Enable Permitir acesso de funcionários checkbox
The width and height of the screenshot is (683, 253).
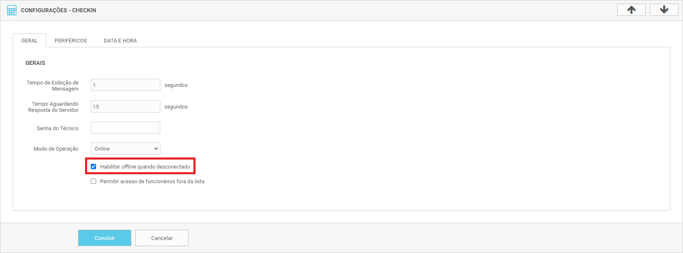94,181
